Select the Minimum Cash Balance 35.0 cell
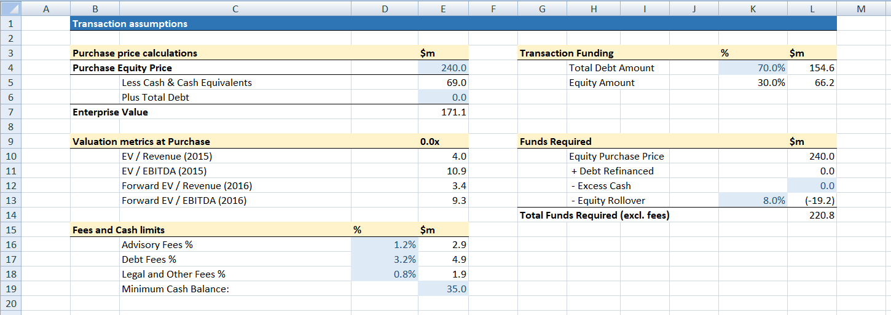 443,289
